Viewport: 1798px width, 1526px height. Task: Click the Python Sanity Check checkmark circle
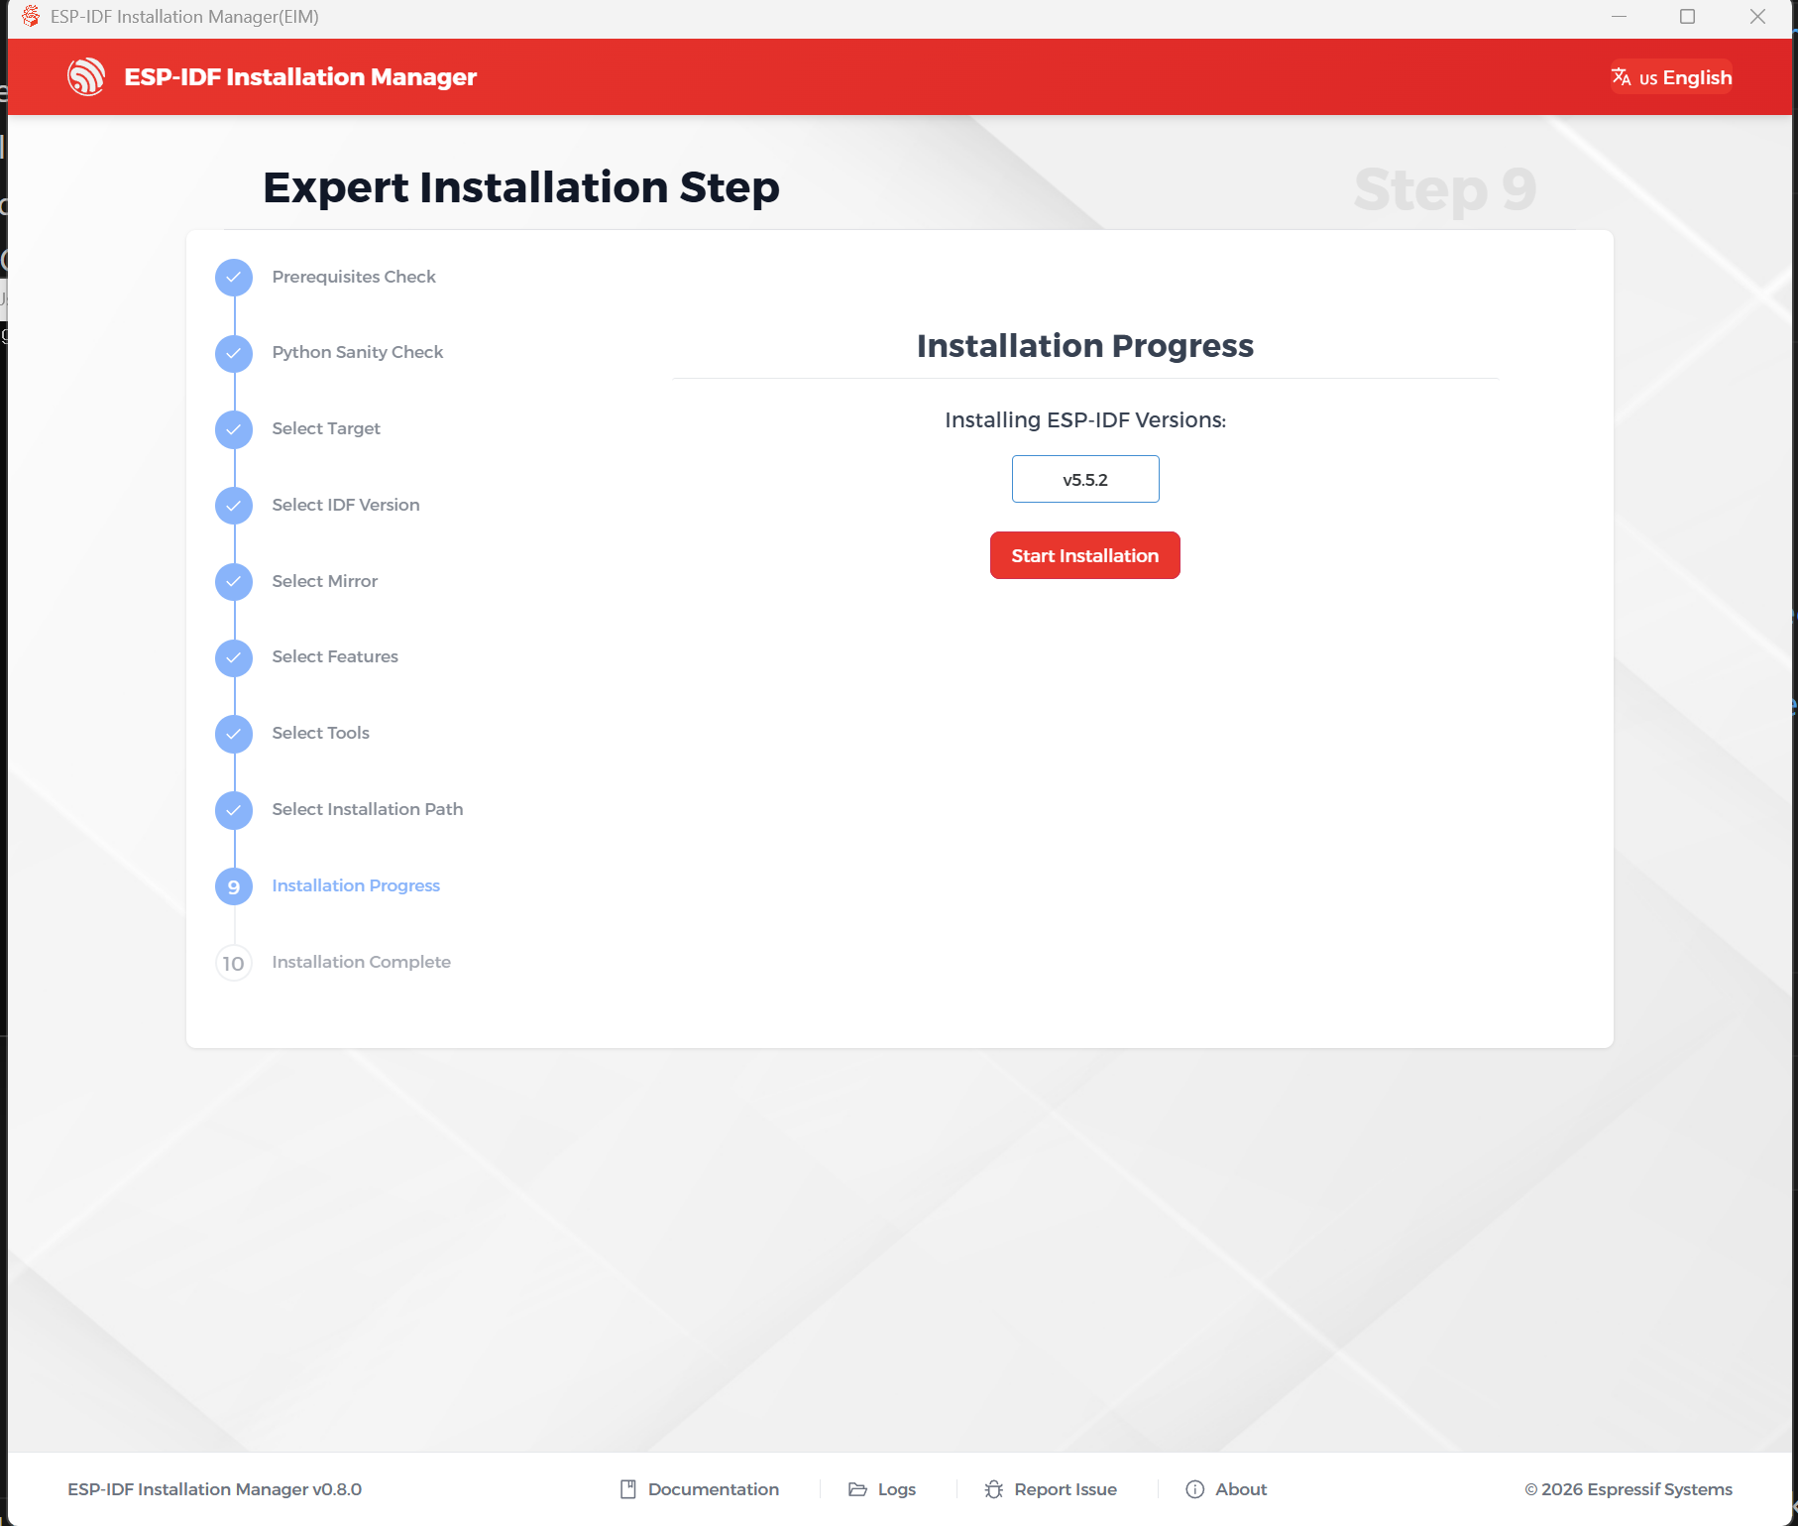click(234, 353)
